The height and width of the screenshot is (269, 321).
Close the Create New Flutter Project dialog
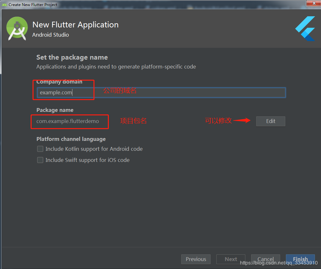coord(314,3)
